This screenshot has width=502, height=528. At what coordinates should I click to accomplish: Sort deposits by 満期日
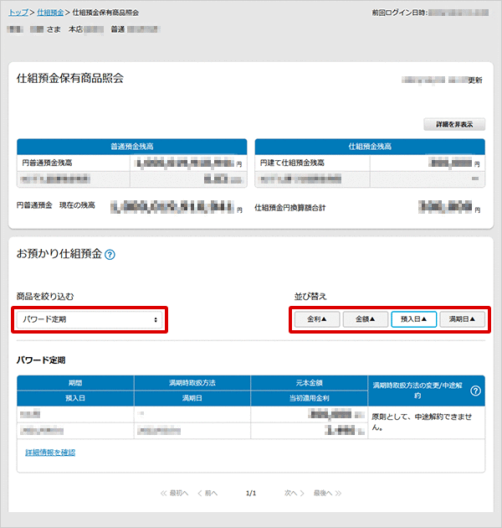coord(462,319)
